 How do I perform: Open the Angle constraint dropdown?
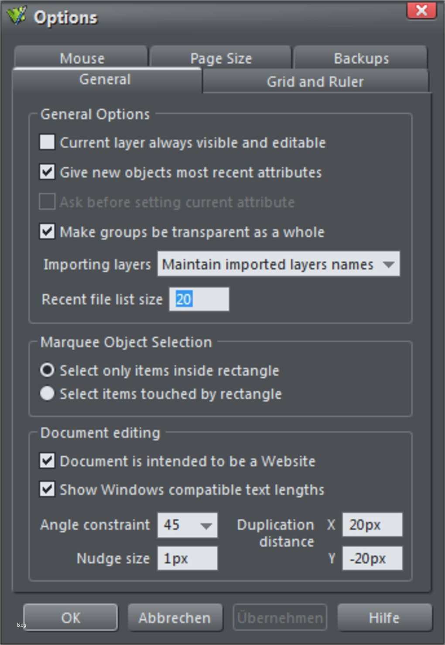[x=187, y=525]
